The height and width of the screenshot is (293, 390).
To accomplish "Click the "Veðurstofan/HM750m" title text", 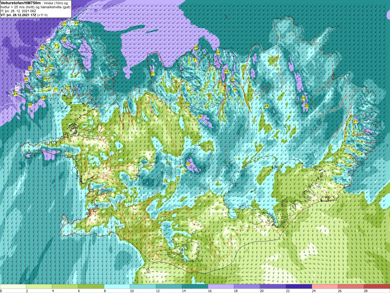I will point(21,3).
